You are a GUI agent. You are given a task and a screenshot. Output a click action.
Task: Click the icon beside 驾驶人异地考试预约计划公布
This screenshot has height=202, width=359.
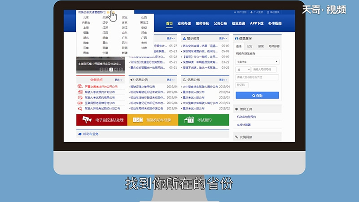pos(80,108)
